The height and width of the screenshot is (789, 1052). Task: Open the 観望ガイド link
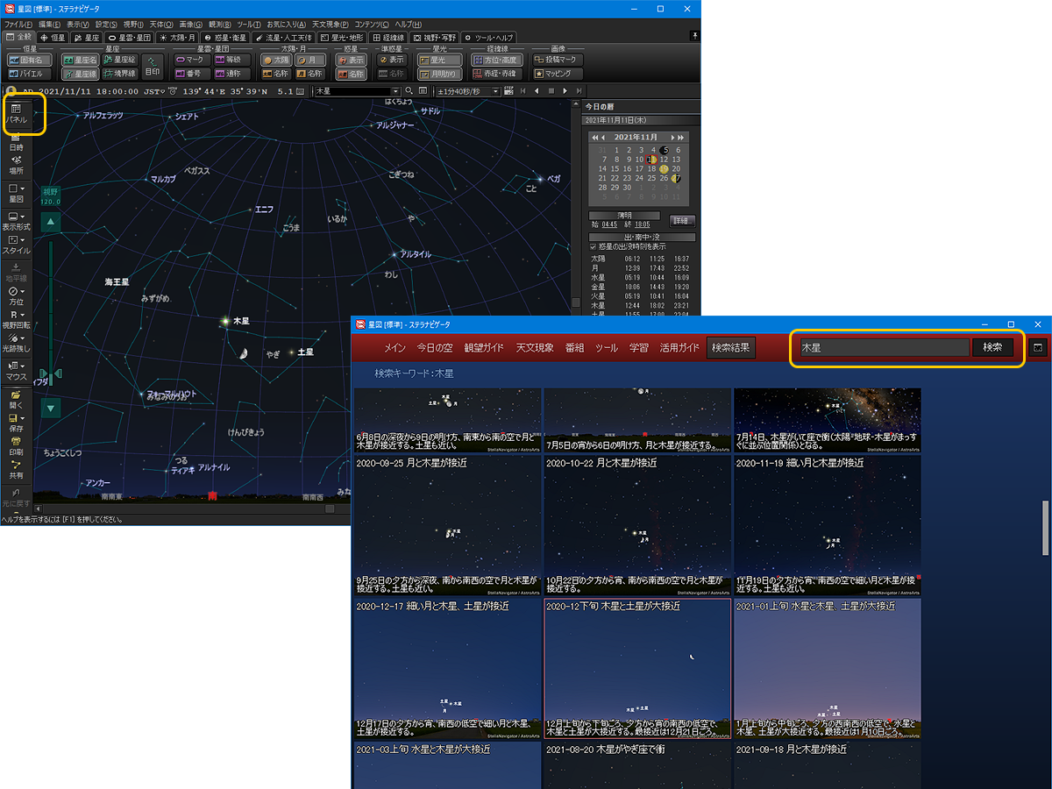tap(485, 348)
